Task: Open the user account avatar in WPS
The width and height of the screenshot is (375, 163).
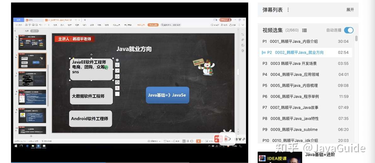Action: [229, 20]
